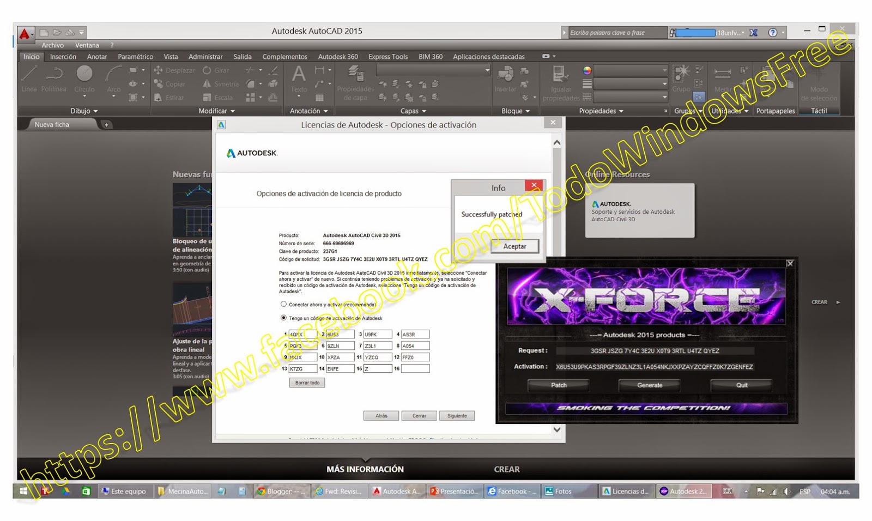The width and height of the screenshot is (872, 521).
Task: Switch to the Inserción ribbon tab
Action: (x=63, y=57)
